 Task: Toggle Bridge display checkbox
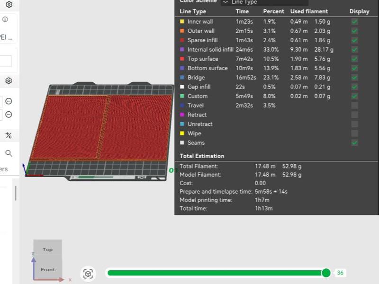tap(354, 78)
